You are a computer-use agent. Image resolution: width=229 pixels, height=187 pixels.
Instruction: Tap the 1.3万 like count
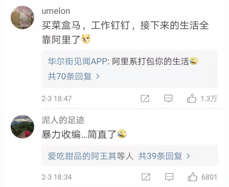coord(209,98)
